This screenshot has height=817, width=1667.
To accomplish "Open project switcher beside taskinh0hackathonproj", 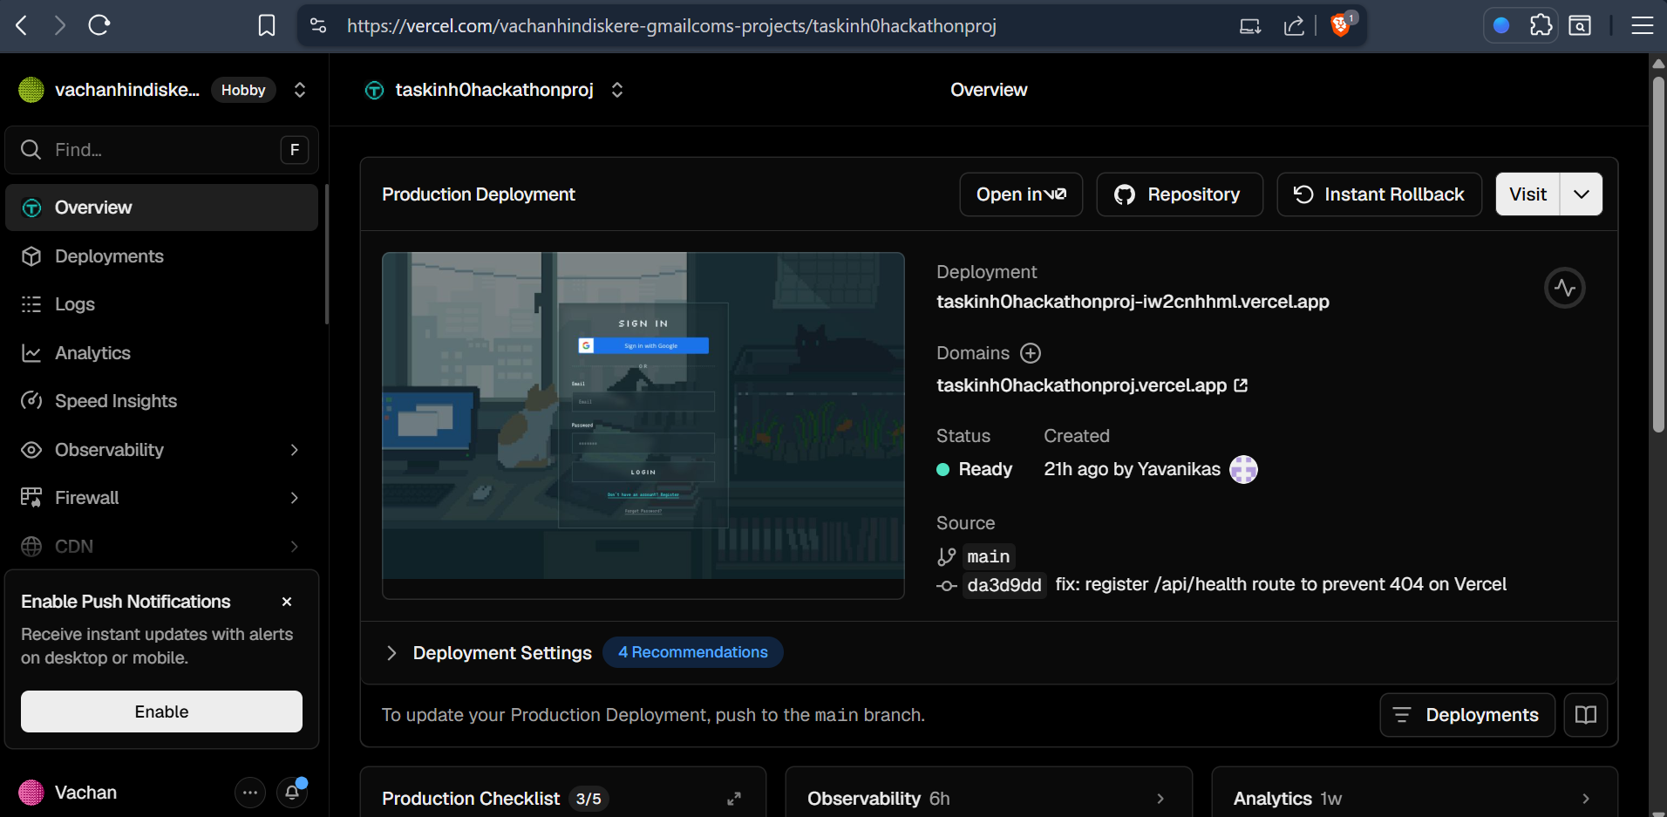I will [x=617, y=90].
